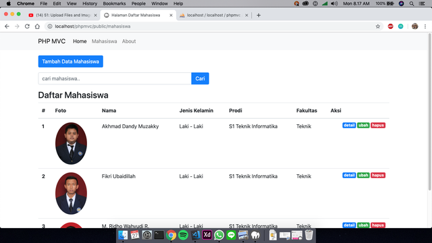Open the MAMP elephant app in dock
Viewport: 432px width, 243px height.
coord(255,235)
